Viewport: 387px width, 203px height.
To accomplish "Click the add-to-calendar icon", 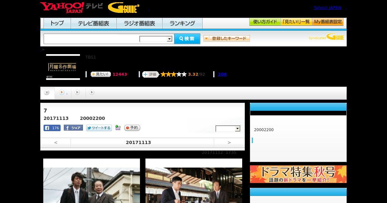I will [x=118, y=128].
